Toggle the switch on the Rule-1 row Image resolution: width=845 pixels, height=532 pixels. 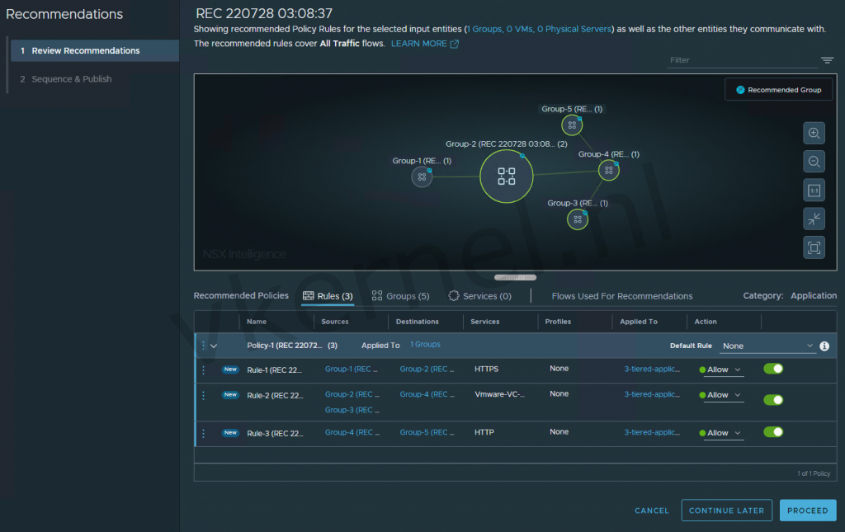click(772, 369)
